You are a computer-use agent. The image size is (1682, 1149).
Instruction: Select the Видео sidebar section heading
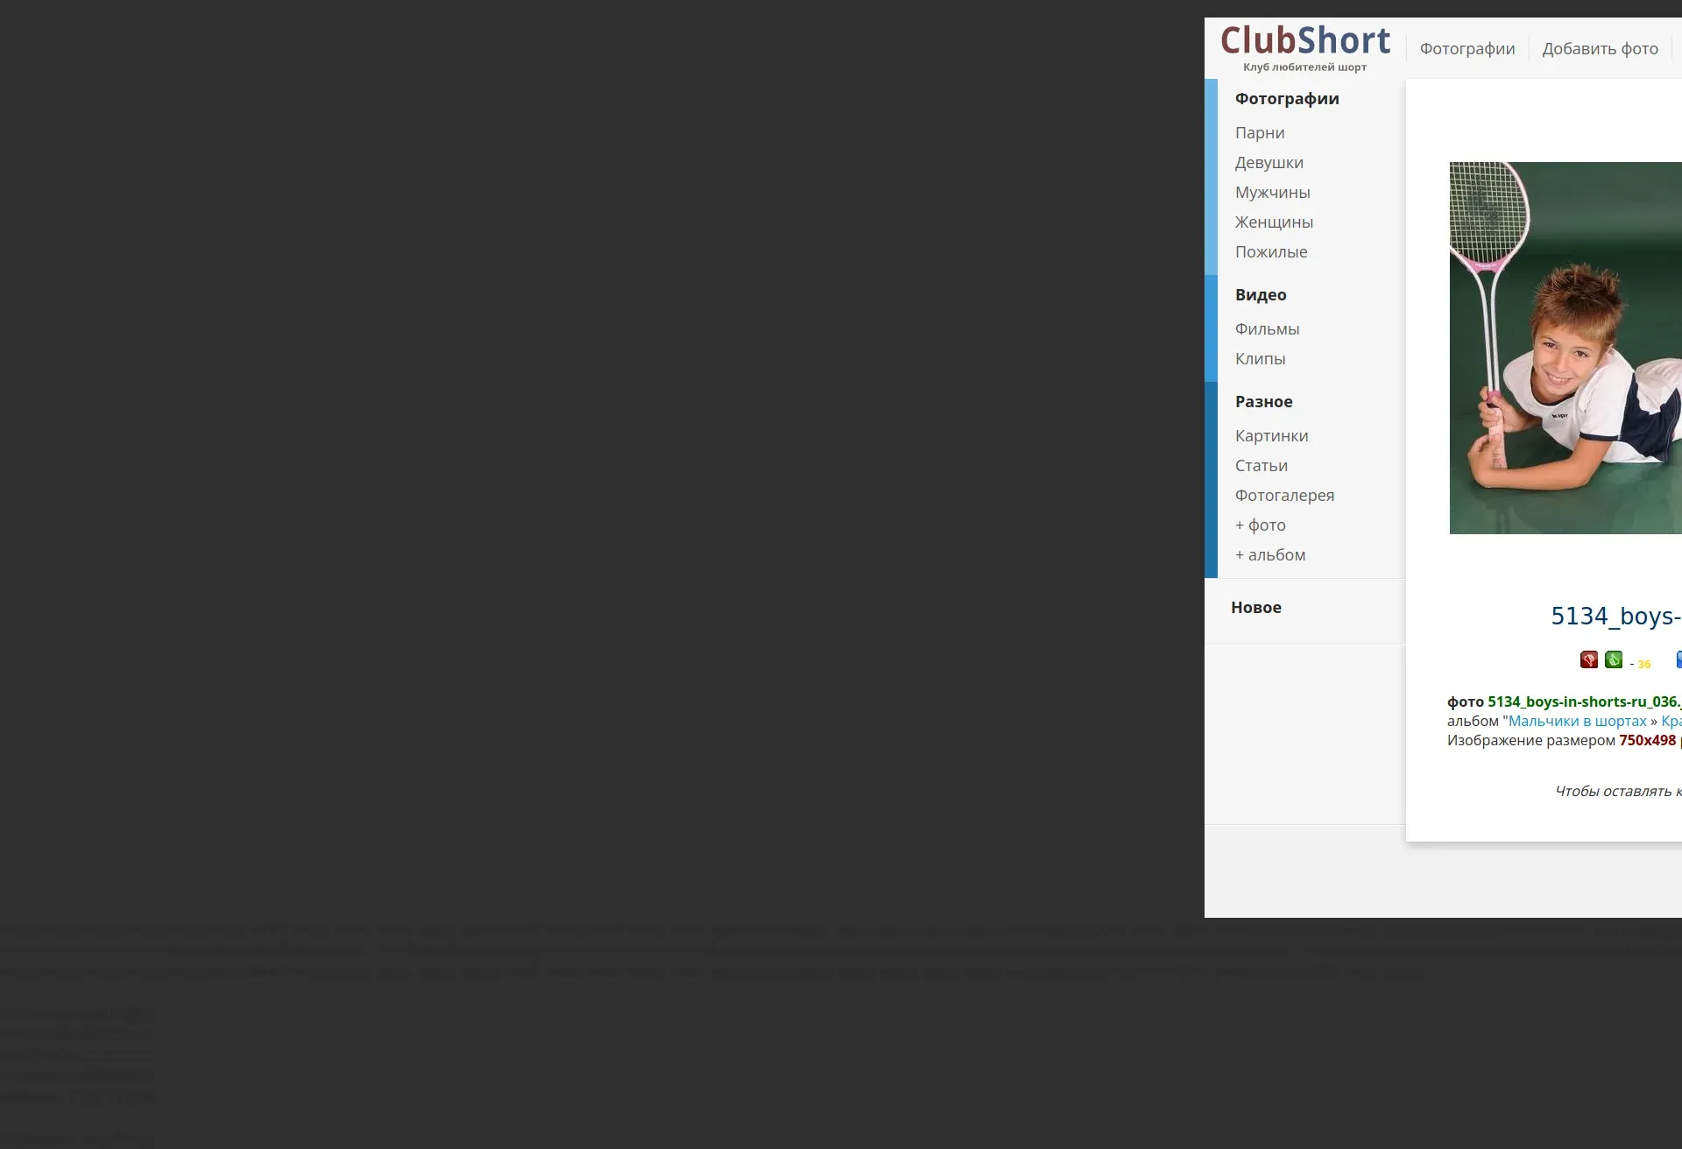1260,295
